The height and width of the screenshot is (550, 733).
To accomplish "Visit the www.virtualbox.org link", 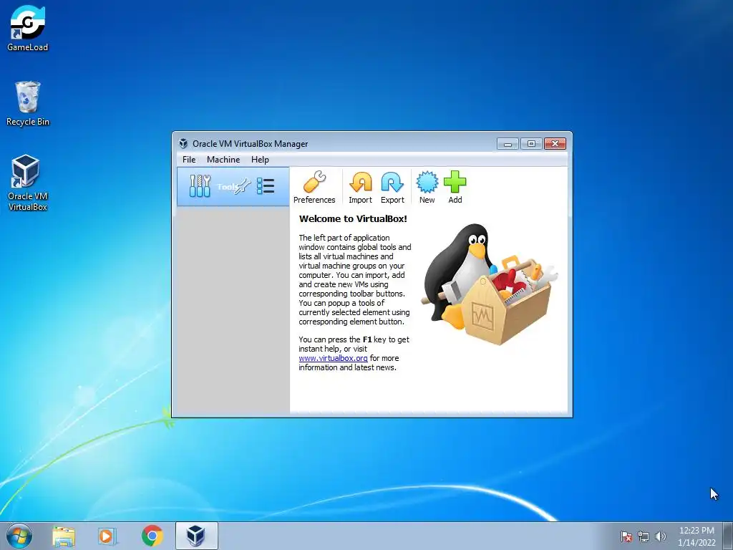I will (333, 358).
